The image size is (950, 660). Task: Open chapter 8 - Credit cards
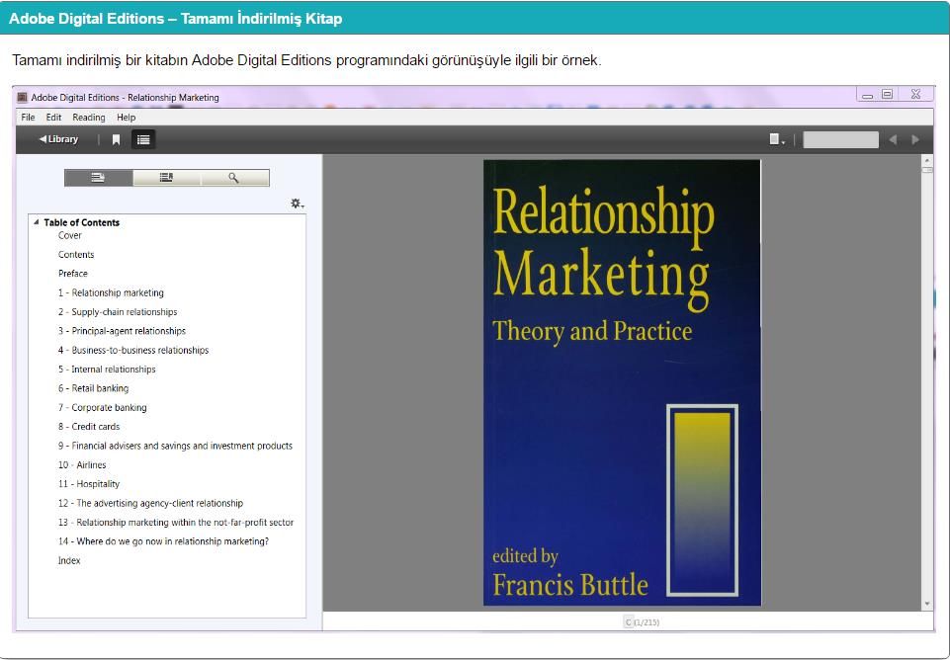coord(89,427)
